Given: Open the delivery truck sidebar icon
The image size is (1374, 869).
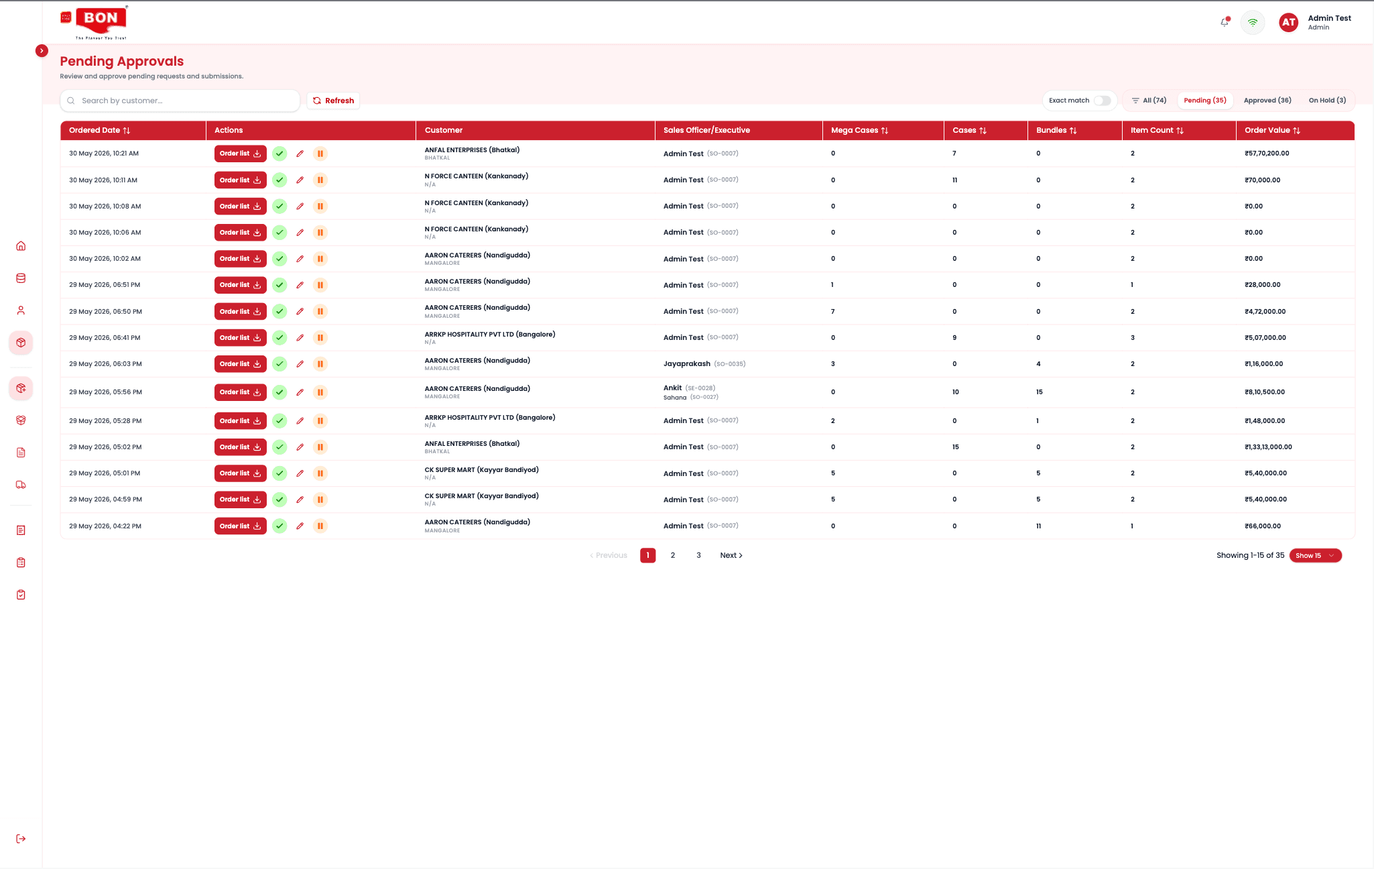Looking at the screenshot, I should pos(21,485).
